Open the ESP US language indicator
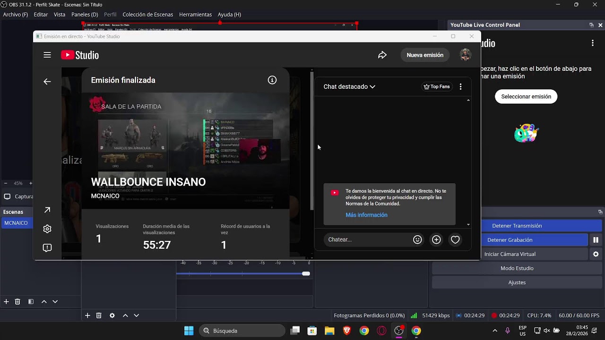This screenshot has width=605, height=340. pos(523,331)
